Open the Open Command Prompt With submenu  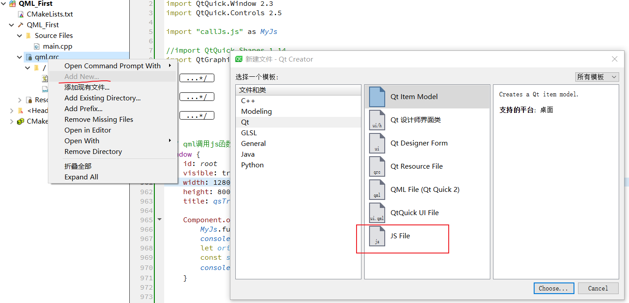[112, 66]
